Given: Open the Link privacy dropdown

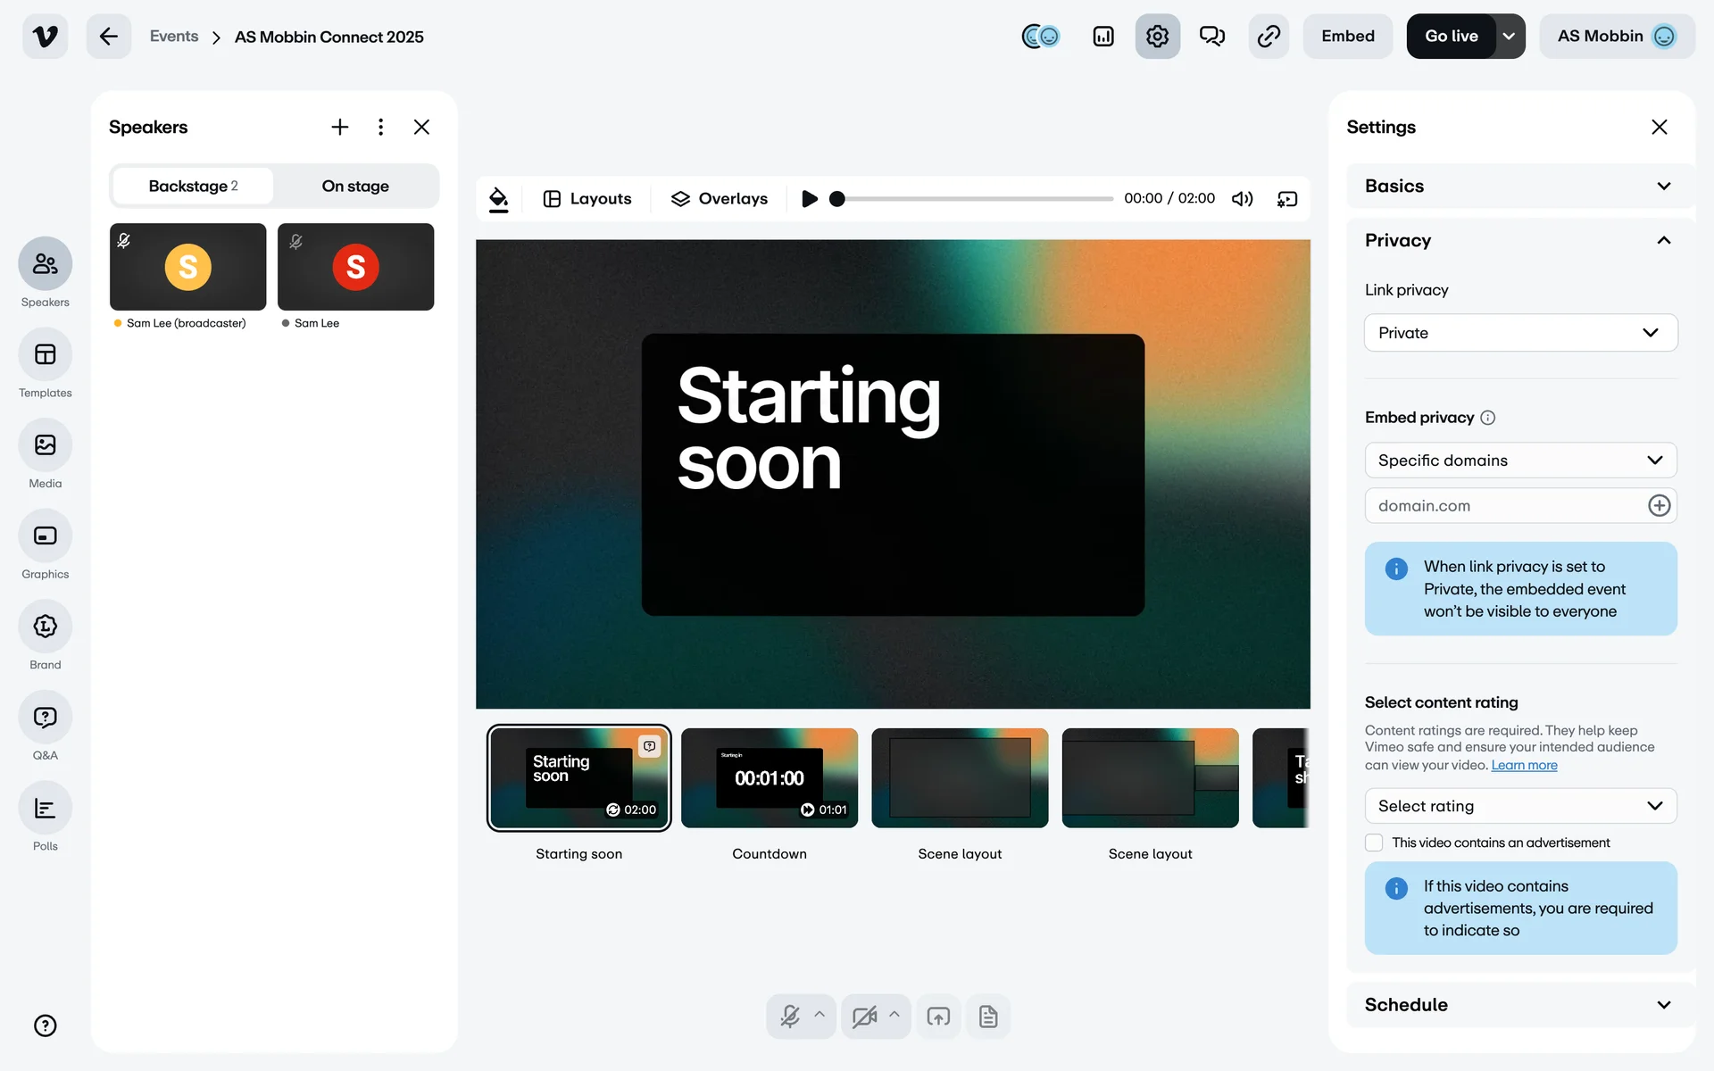Looking at the screenshot, I should (x=1520, y=333).
